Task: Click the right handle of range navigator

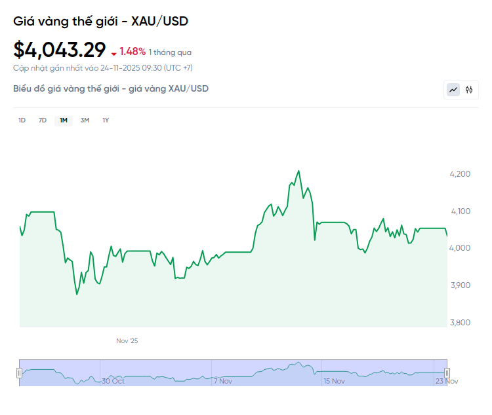Action: 447,373
